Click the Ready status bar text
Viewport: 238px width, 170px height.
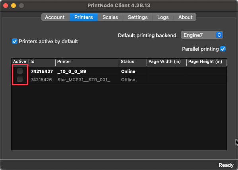click(x=226, y=165)
